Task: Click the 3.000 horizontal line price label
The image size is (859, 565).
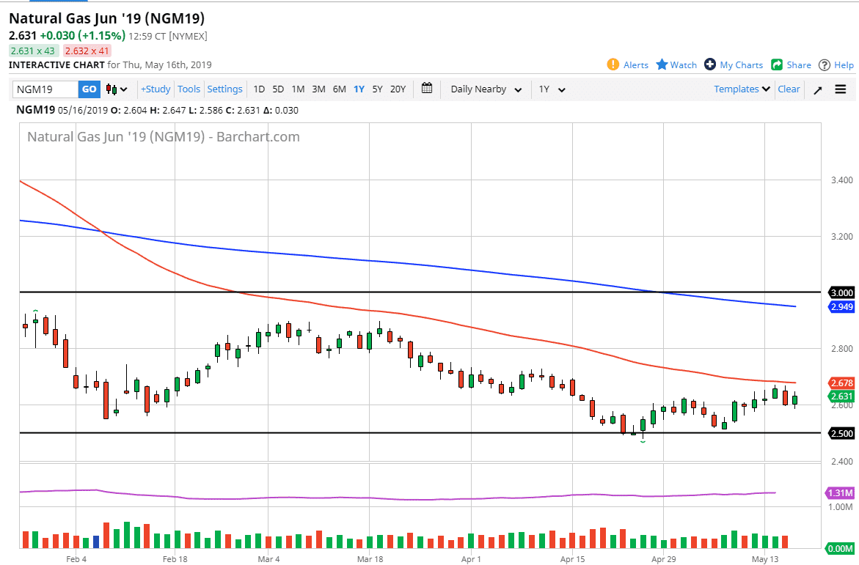Action: (840, 292)
